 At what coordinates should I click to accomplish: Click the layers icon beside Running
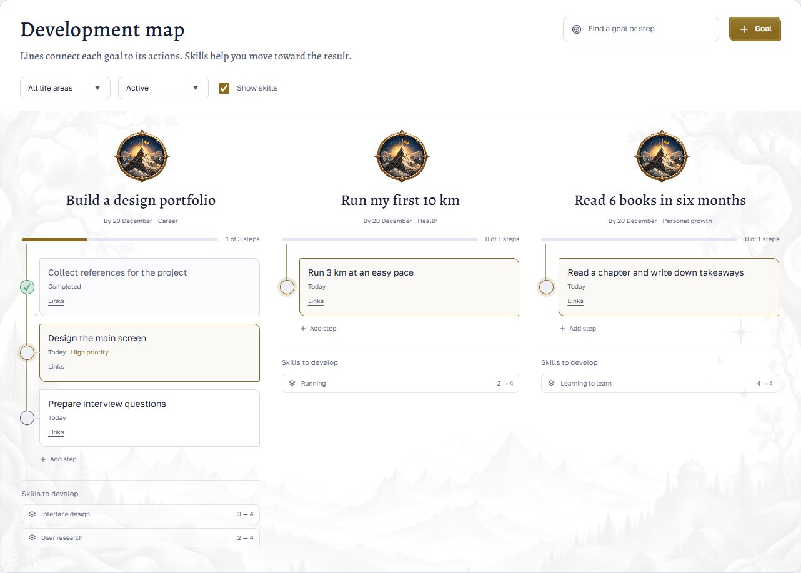coord(292,383)
